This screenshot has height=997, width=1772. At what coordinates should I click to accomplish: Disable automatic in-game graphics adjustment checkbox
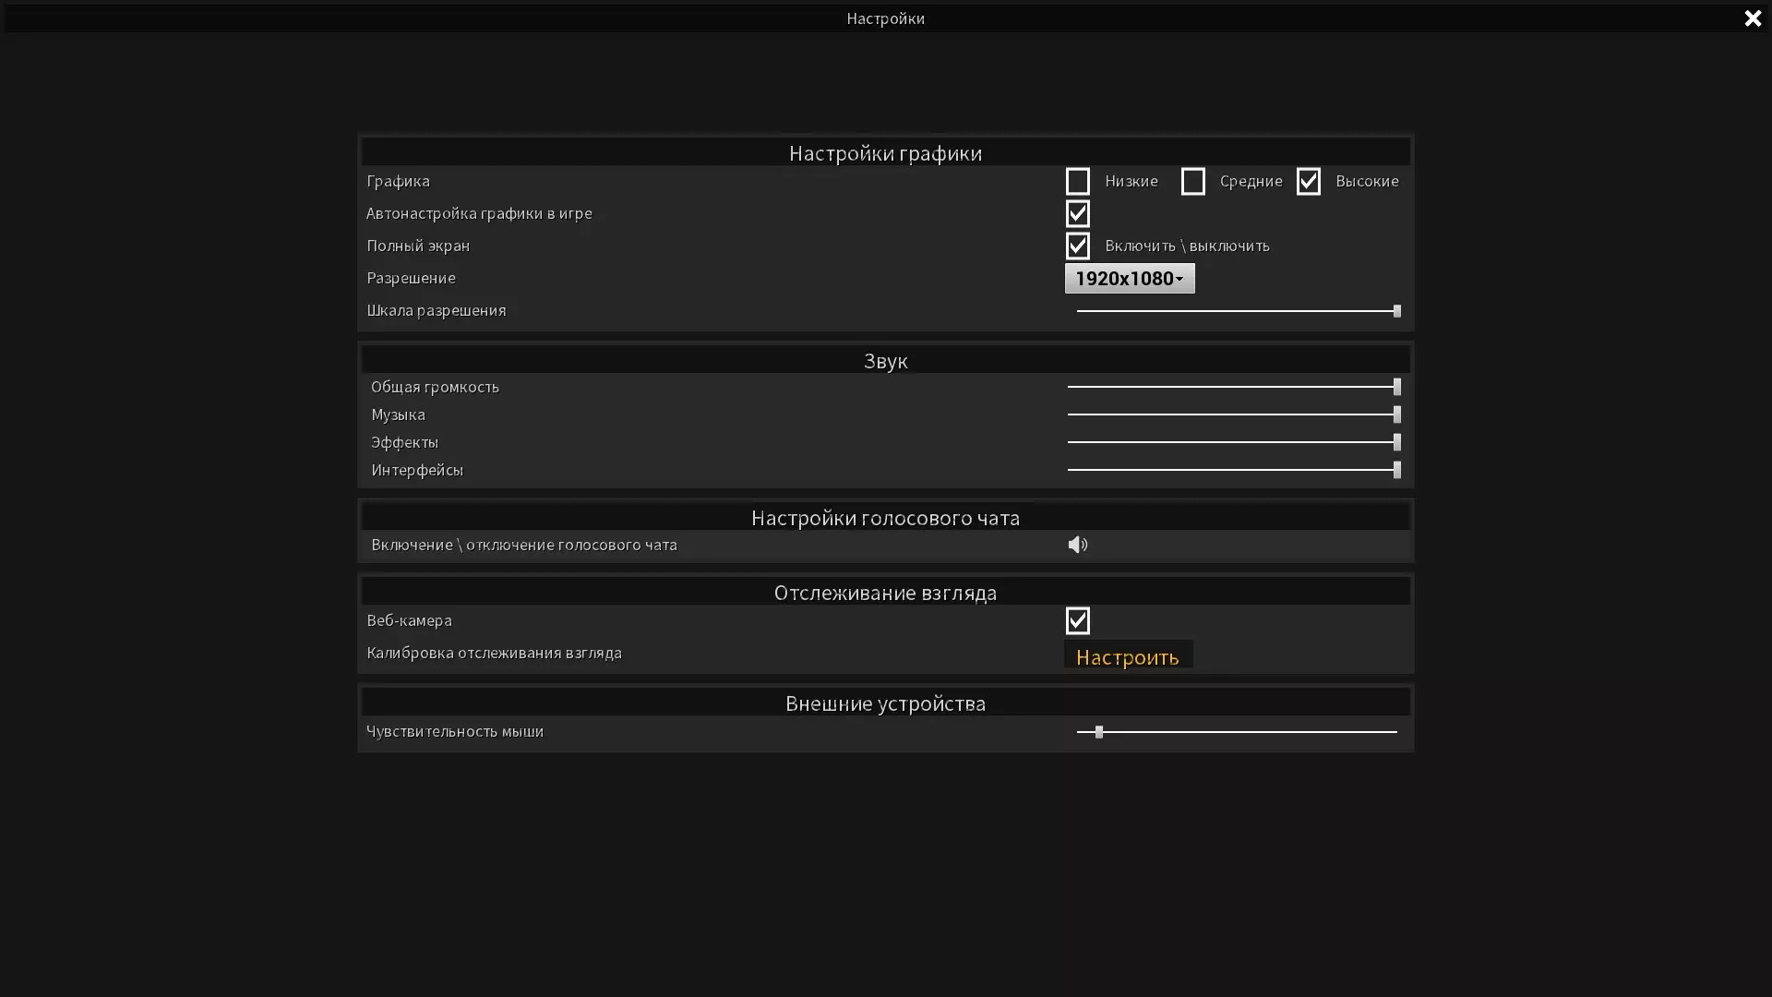1077,213
